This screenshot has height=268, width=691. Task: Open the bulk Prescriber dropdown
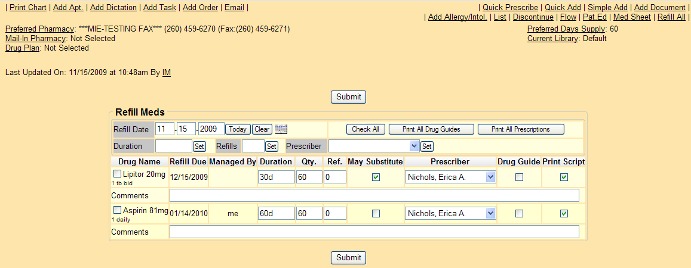click(374, 146)
